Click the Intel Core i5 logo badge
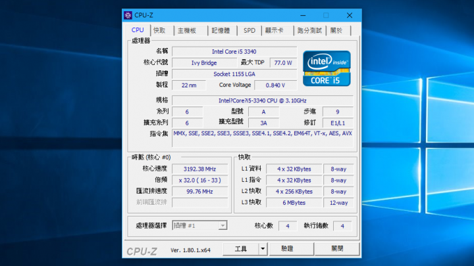Image resolution: width=474 pixels, height=266 pixels. 327,68
